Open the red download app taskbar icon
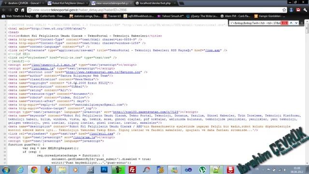 tap(230, 170)
